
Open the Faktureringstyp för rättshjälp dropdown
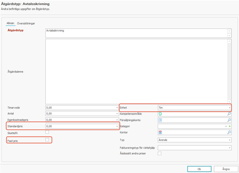(229, 148)
